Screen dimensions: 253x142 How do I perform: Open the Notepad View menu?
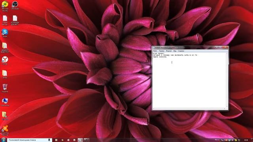click(x=175, y=51)
